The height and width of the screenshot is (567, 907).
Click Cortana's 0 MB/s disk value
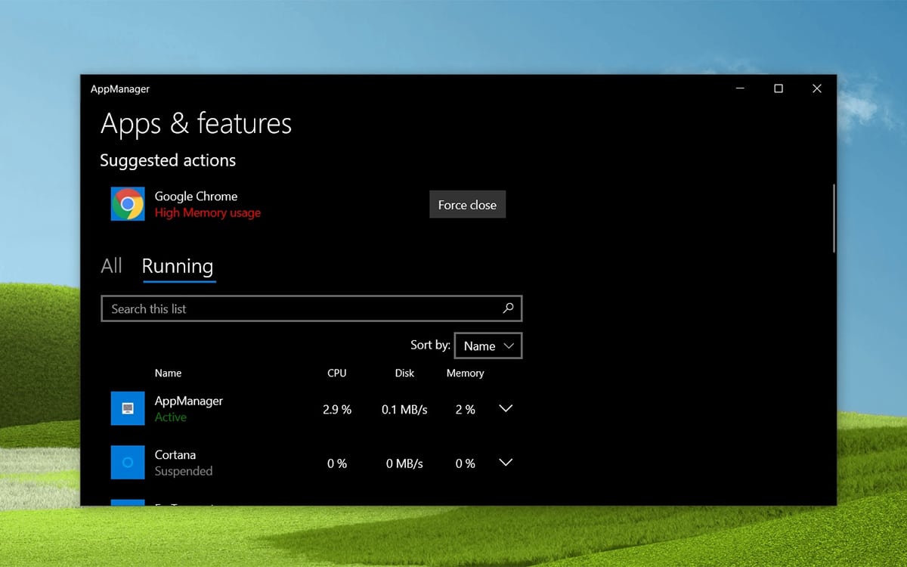[404, 463]
